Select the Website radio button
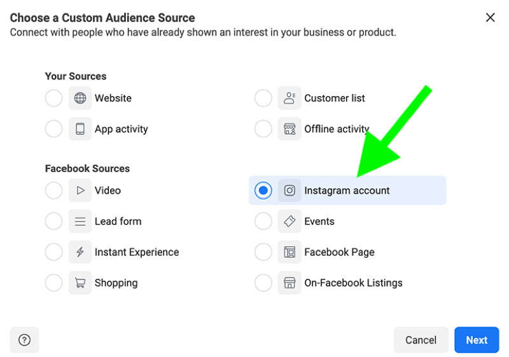The width and height of the screenshot is (509, 357). tap(54, 98)
